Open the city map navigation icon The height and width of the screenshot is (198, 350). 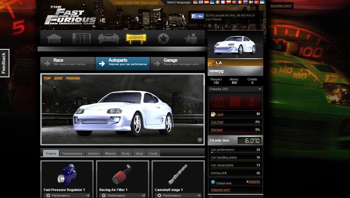coord(81,38)
